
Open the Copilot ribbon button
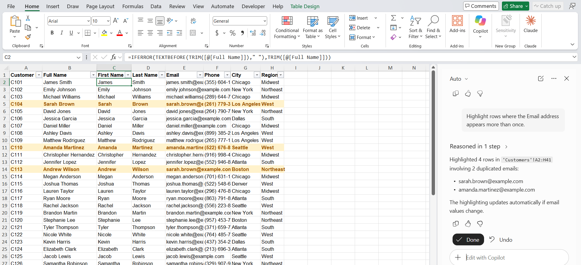[480, 27]
